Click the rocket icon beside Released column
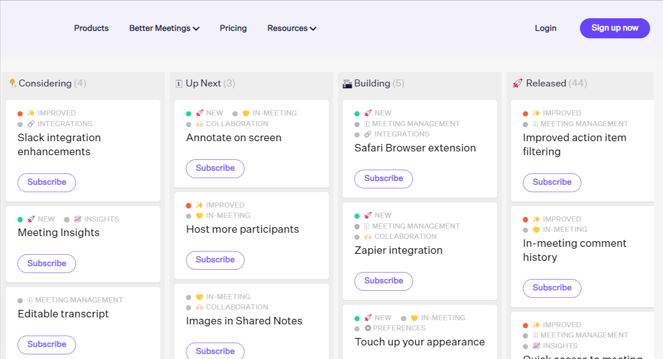This screenshot has width=663, height=359. [517, 84]
